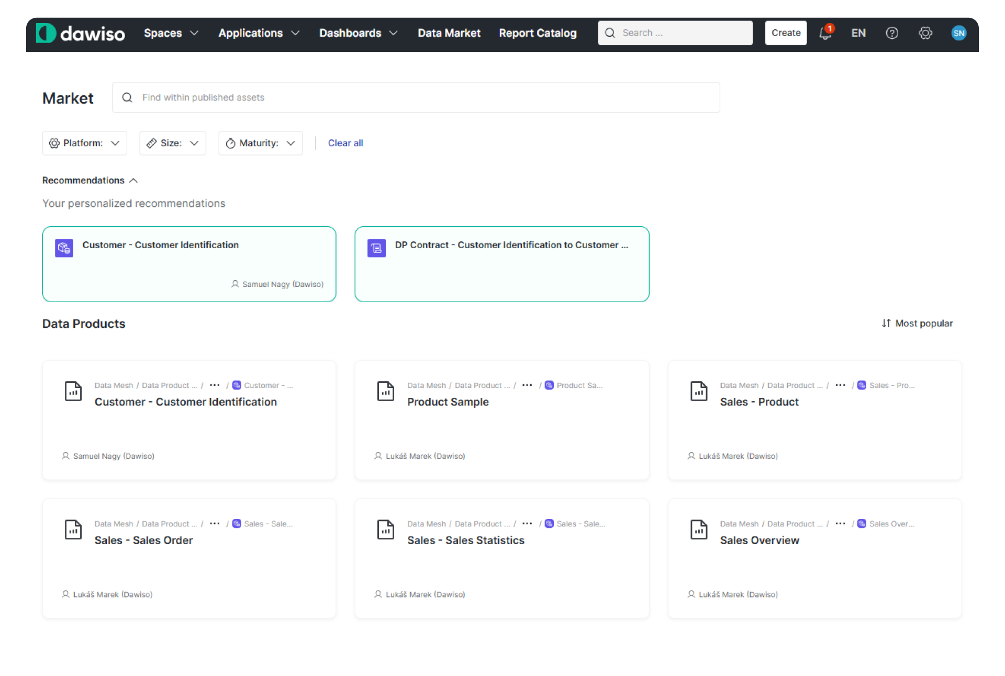Click the Samuel Nagy owner icon on recommendation card

(x=235, y=284)
